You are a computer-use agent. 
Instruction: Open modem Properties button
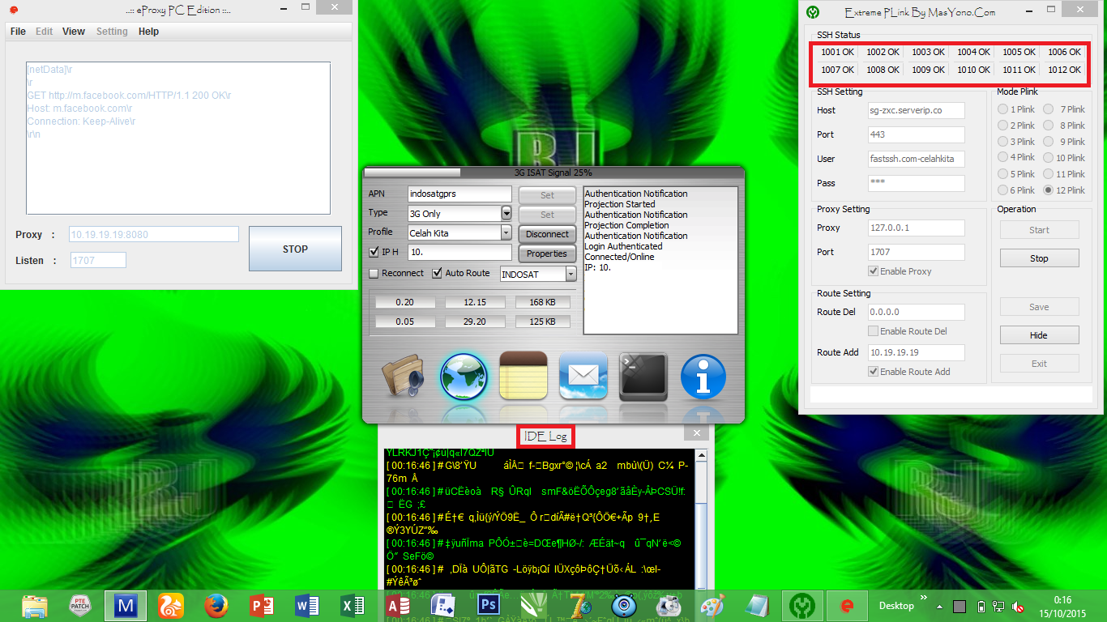[x=547, y=253]
